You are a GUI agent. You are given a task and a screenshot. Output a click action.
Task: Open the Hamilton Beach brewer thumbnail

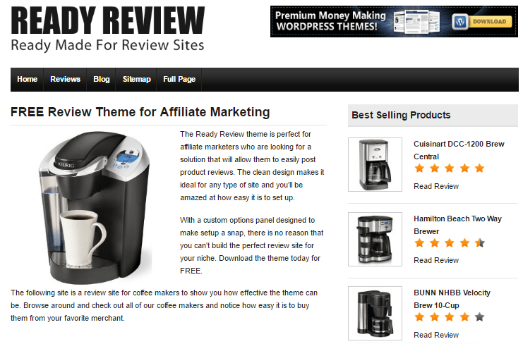pyautogui.click(x=375, y=239)
